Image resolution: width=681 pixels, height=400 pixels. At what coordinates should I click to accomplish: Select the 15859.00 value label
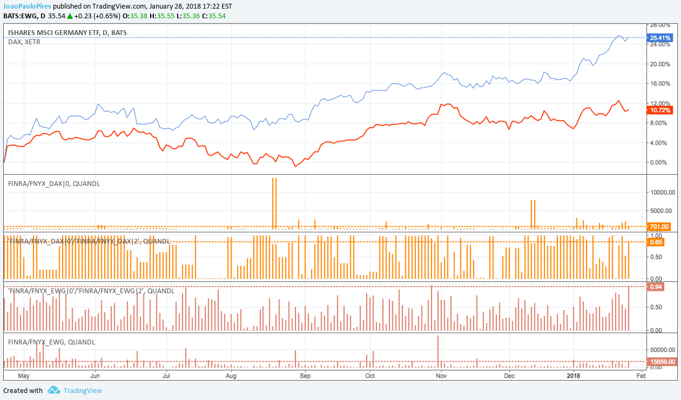tap(661, 361)
